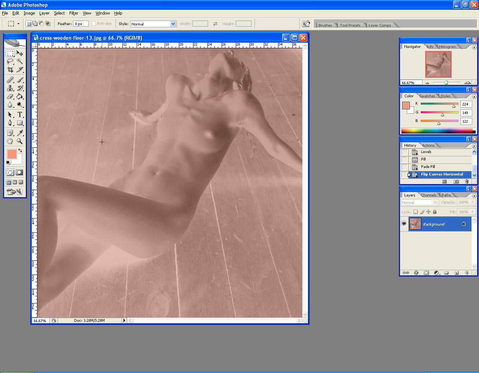Screen dimensions: 479x373
Task: Select the Crop tool
Action: [10, 70]
